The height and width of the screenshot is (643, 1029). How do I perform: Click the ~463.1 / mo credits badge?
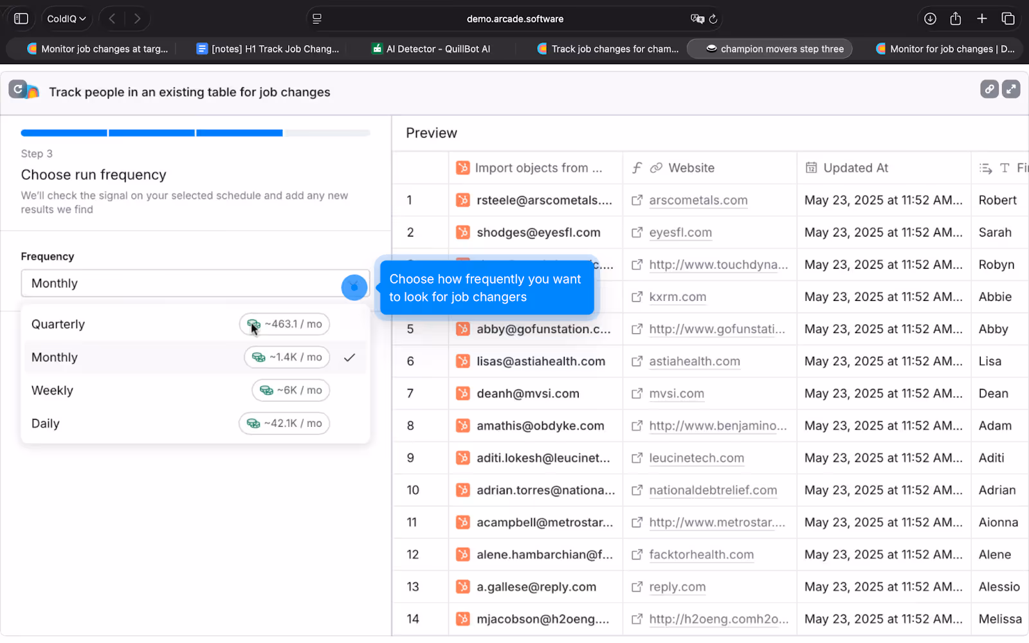[x=285, y=324]
